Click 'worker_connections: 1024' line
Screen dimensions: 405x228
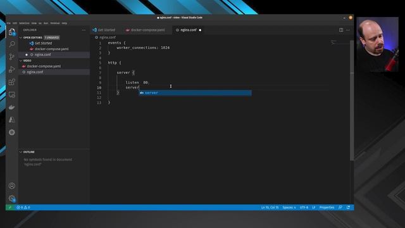pos(143,47)
